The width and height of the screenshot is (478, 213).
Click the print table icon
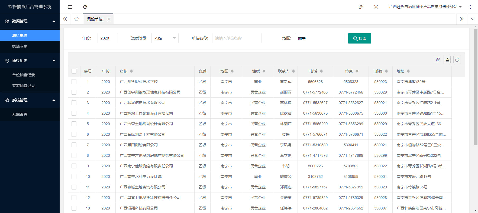coord(457,60)
